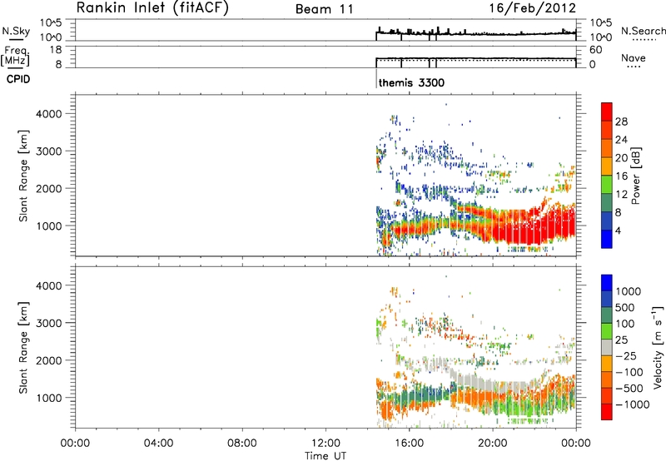Select the '4000' tick in the power panel
Image resolution: width=666 pixels, height=461 pixels.
(51, 114)
